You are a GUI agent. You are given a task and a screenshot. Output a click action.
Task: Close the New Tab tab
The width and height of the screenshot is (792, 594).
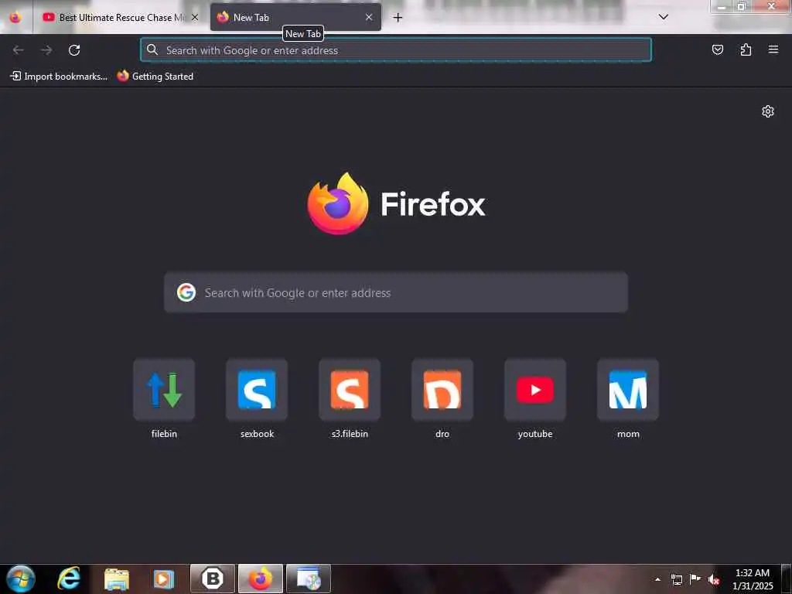pos(369,17)
